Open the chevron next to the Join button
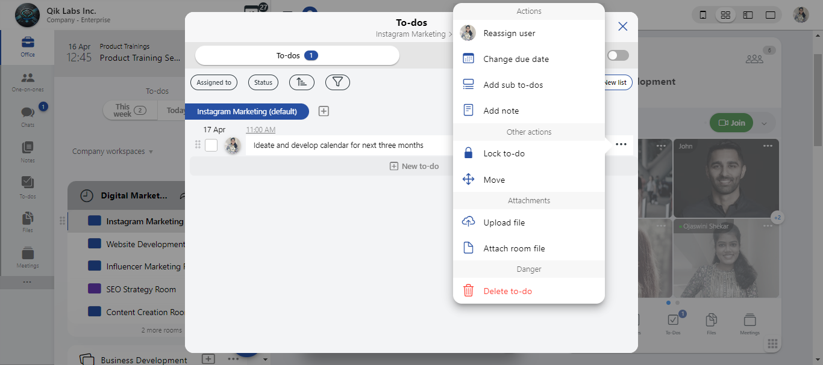 764,122
